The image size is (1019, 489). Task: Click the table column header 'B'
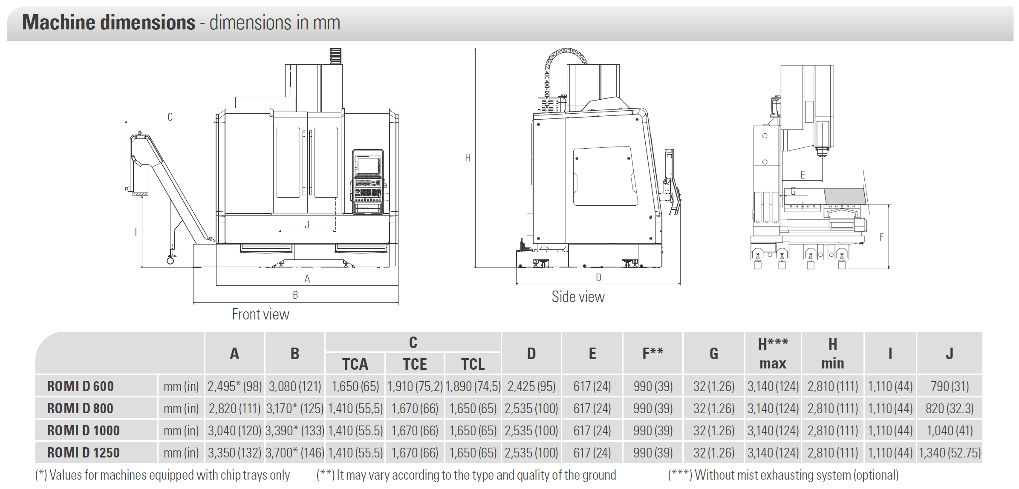coord(295,354)
